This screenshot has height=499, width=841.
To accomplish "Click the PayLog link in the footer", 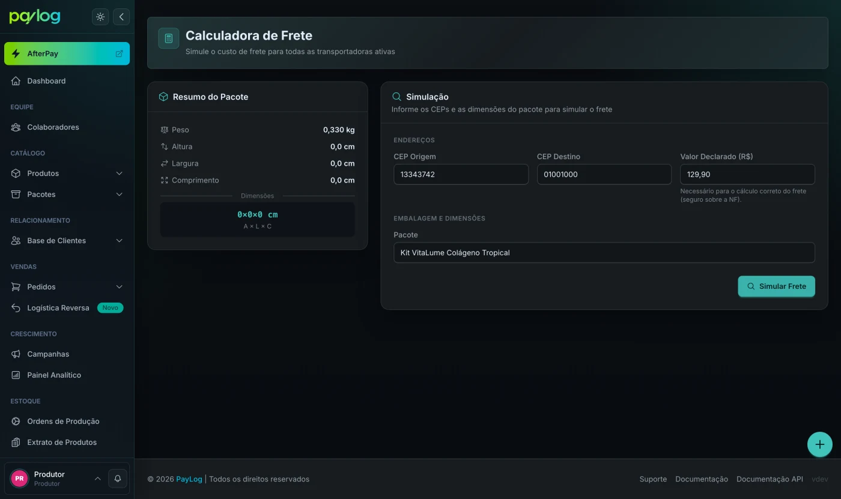I will pos(189,479).
